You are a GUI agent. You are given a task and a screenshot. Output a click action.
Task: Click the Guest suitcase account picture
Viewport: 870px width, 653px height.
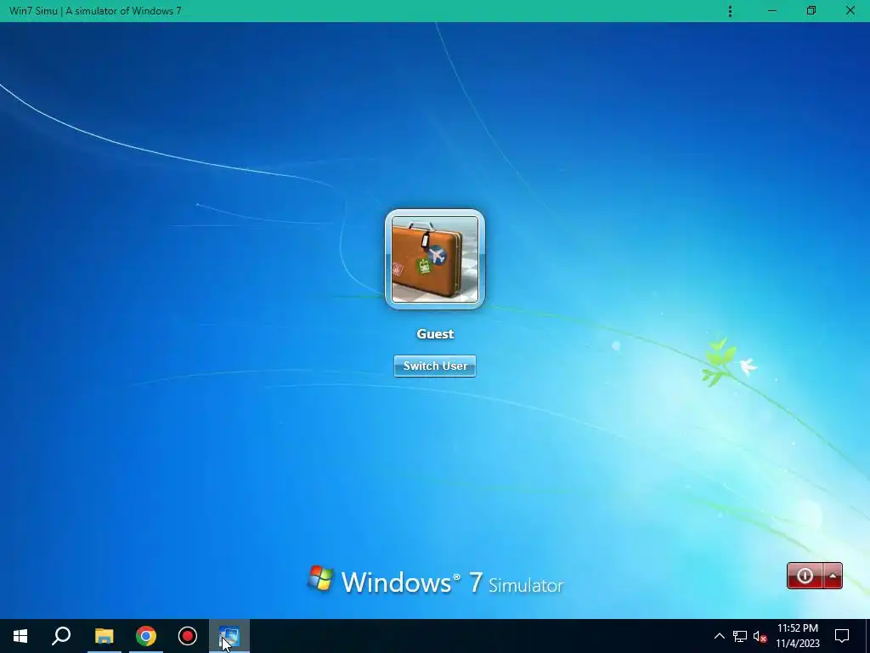click(435, 258)
